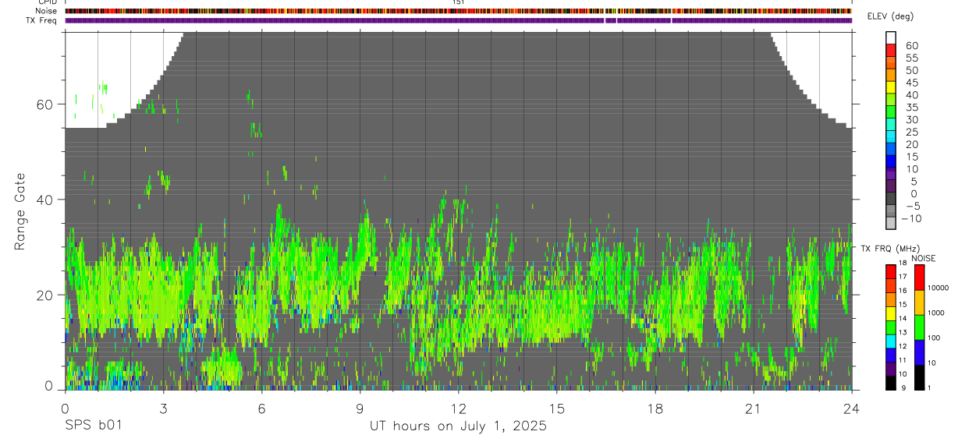958x442 pixels.
Task: Click the 40 tick on Range Gate axis
Action: pos(47,200)
